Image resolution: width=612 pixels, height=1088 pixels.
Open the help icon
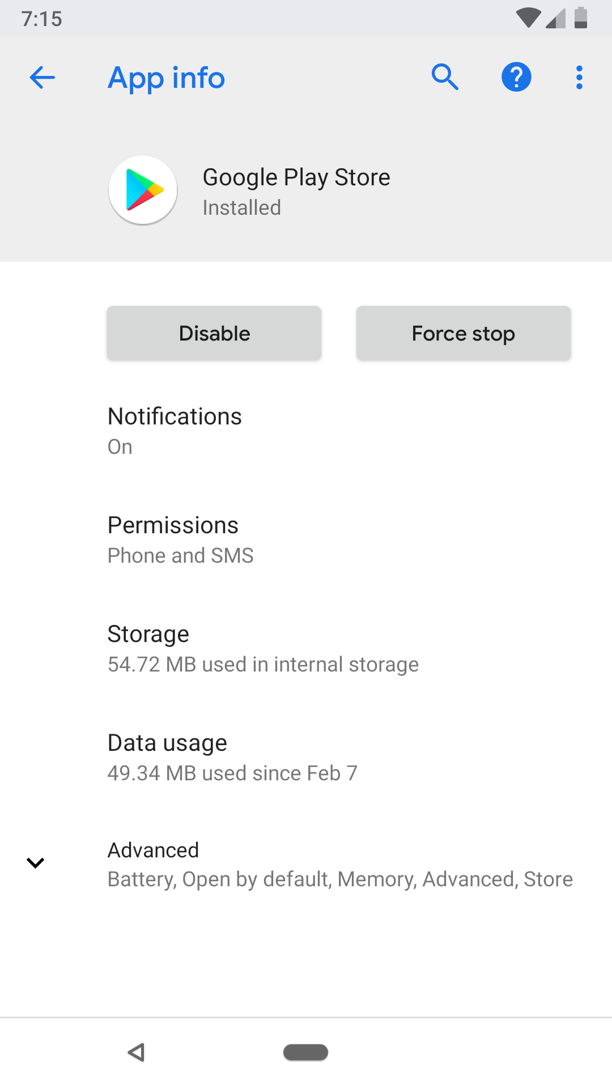click(x=516, y=77)
